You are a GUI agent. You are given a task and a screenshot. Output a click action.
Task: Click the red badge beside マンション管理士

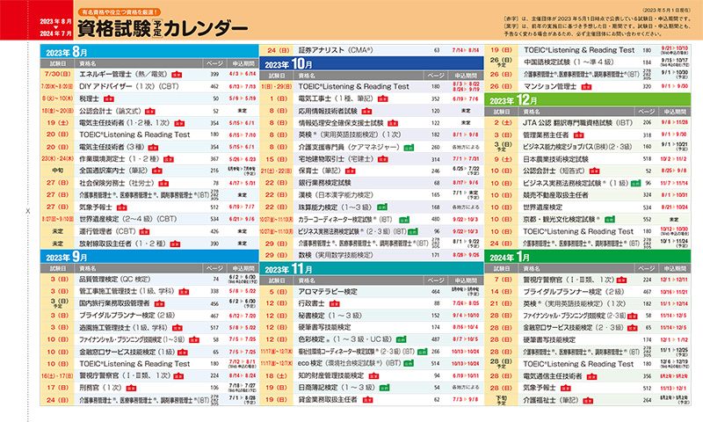coord(586,86)
